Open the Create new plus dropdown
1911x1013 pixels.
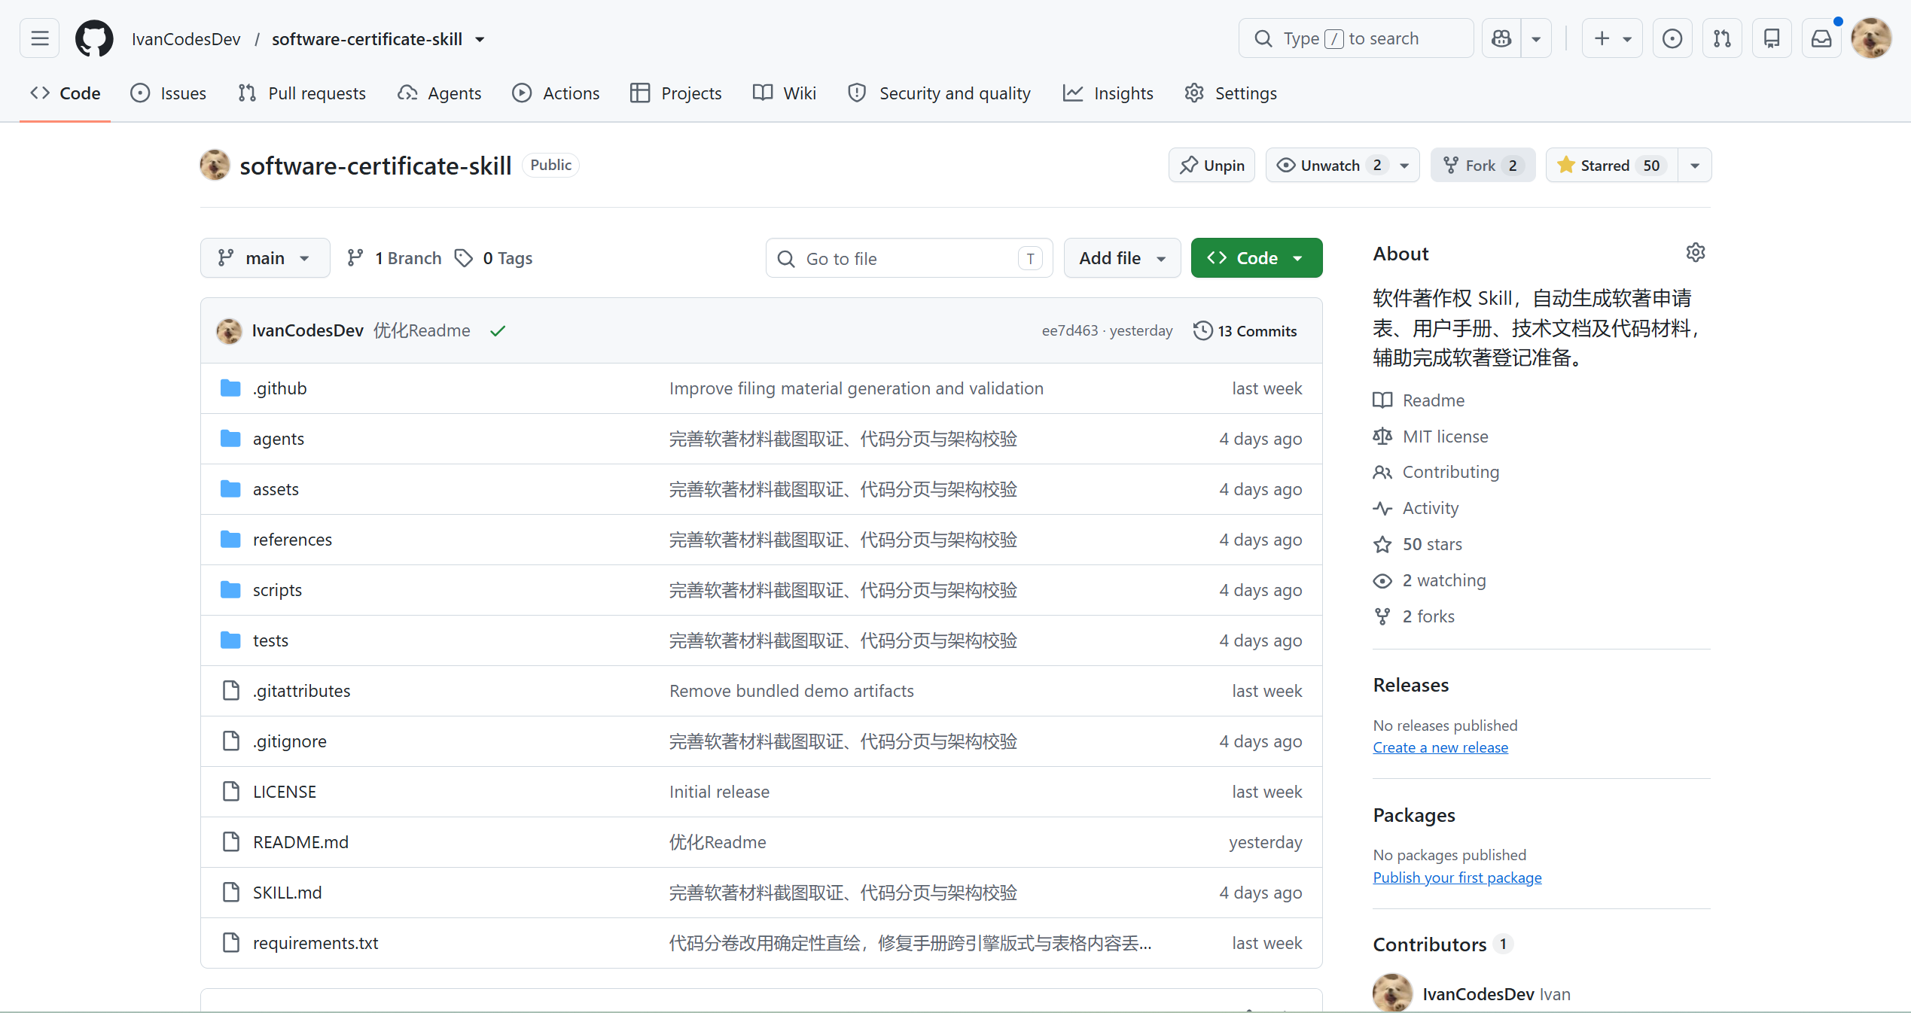pos(1612,38)
